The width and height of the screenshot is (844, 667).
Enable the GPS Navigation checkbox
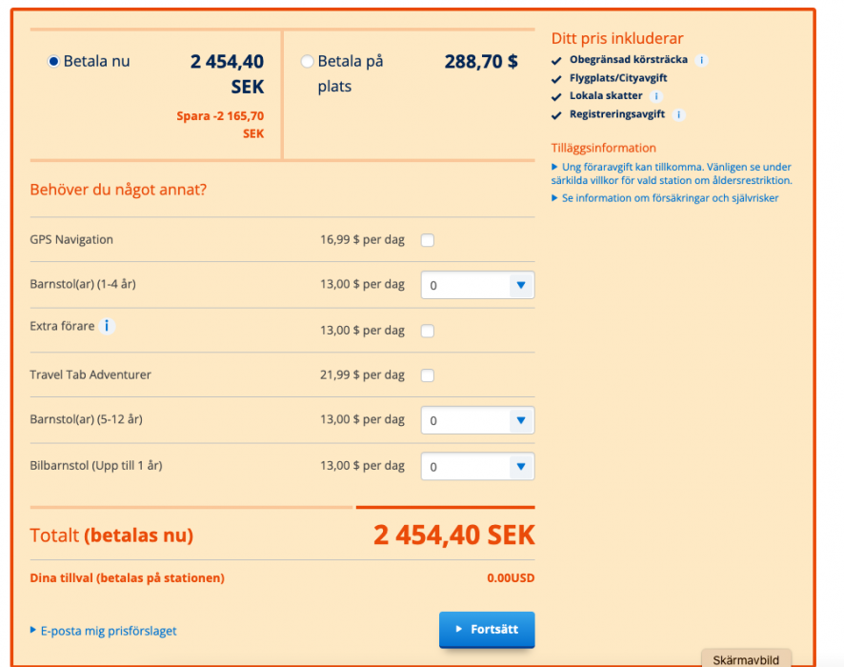pyautogui.click(x=428, y=240)
